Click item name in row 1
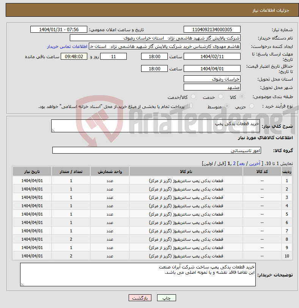The image size is (299, 308). tap(186, 181)
